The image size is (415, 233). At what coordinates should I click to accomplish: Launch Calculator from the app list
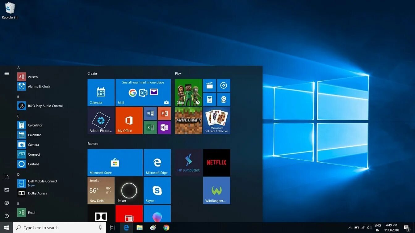(x=46, y=125)
